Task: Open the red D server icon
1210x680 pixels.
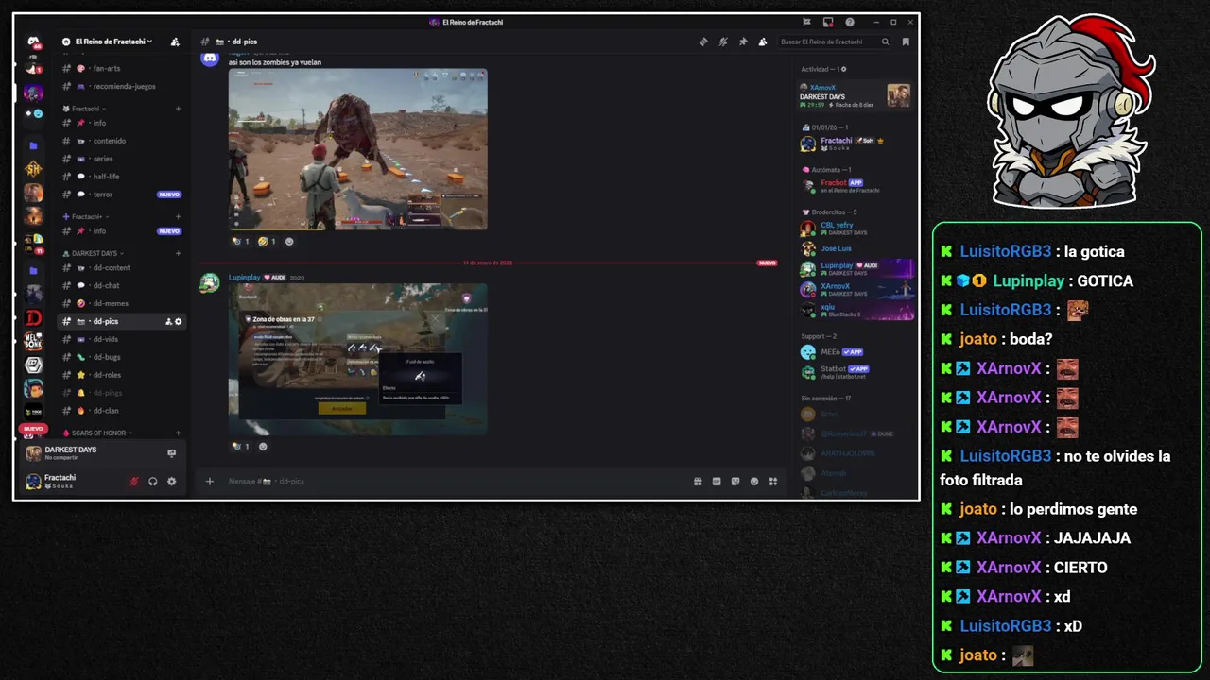Action: (x=33, y=318)
